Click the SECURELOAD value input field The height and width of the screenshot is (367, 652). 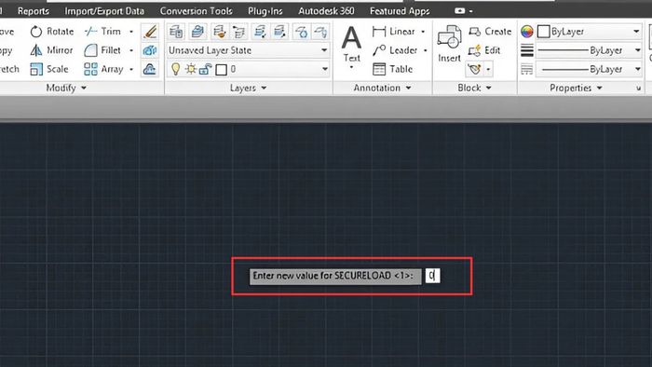pos(432,276)
